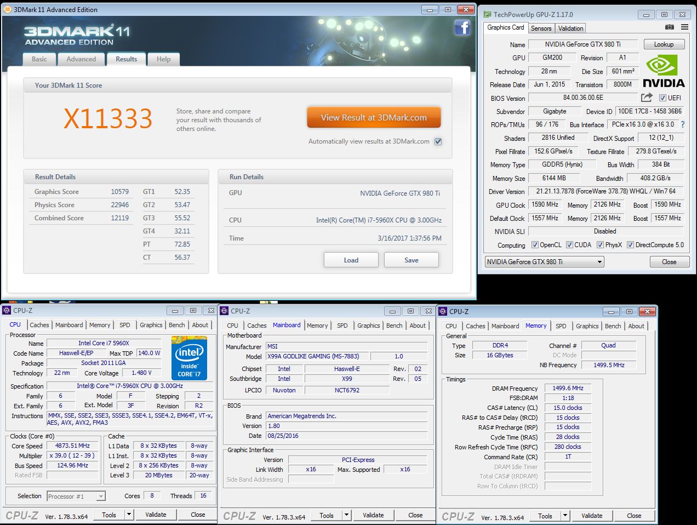Take a screenshot with GPU-Z camera icon
This screenshot has width=697, height=525.
pyautogui.click(x=669, y=27)
